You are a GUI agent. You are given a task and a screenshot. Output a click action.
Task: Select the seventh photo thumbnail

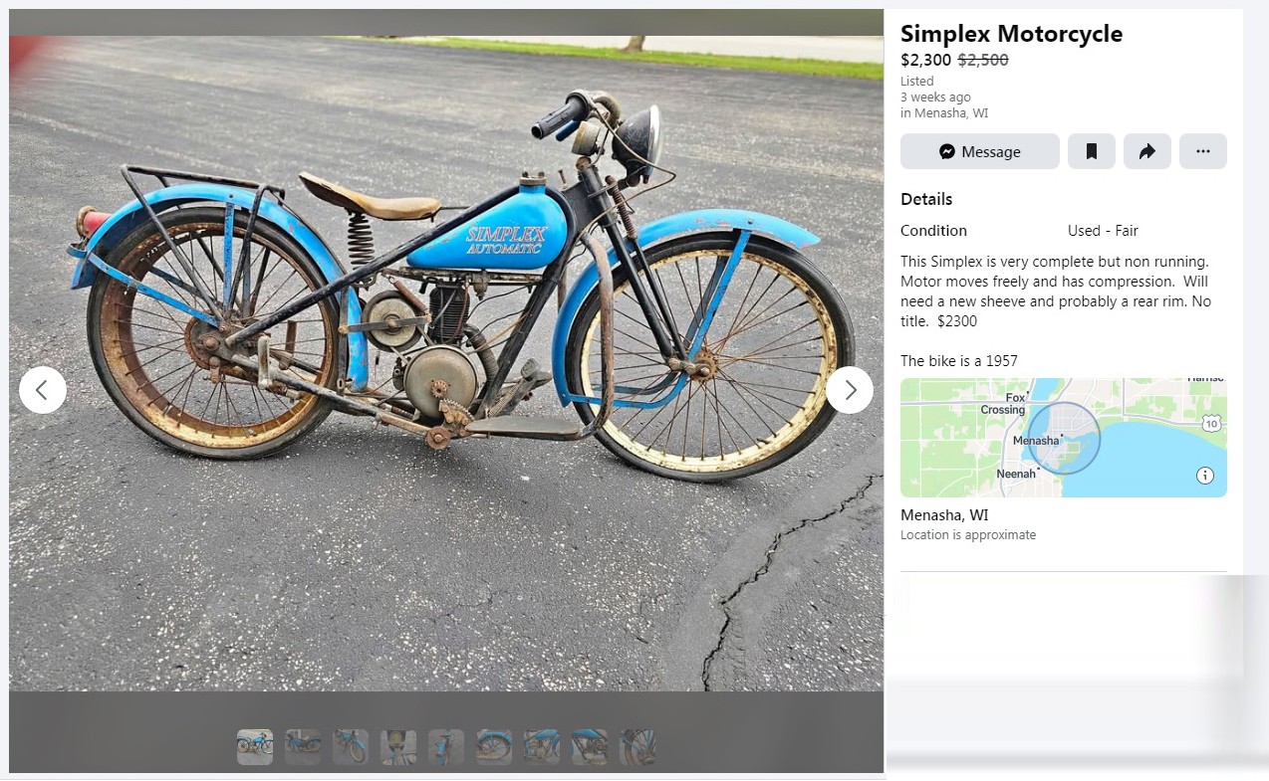[542, 747]
